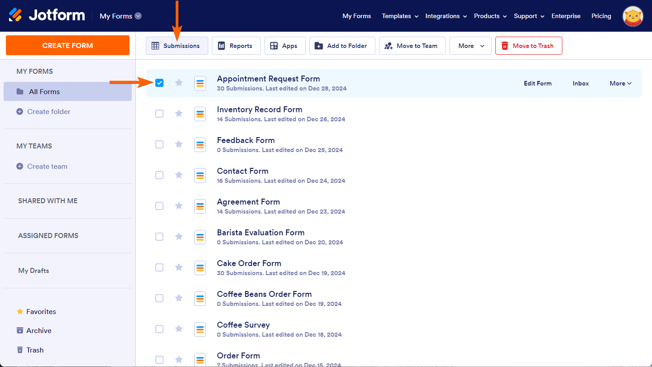Open the user avatar profile menu
Viewport: 652px width, 367px height.
pos(633,16)
